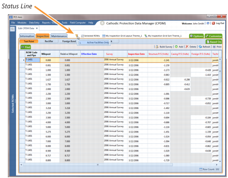This screenshot has width=228, height=178.
Task: Click the Foreign P/S value -0.428
Action: [201, 70]
